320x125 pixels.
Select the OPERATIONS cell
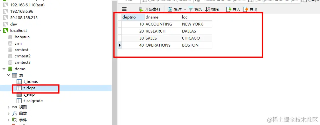pos(163,45)
